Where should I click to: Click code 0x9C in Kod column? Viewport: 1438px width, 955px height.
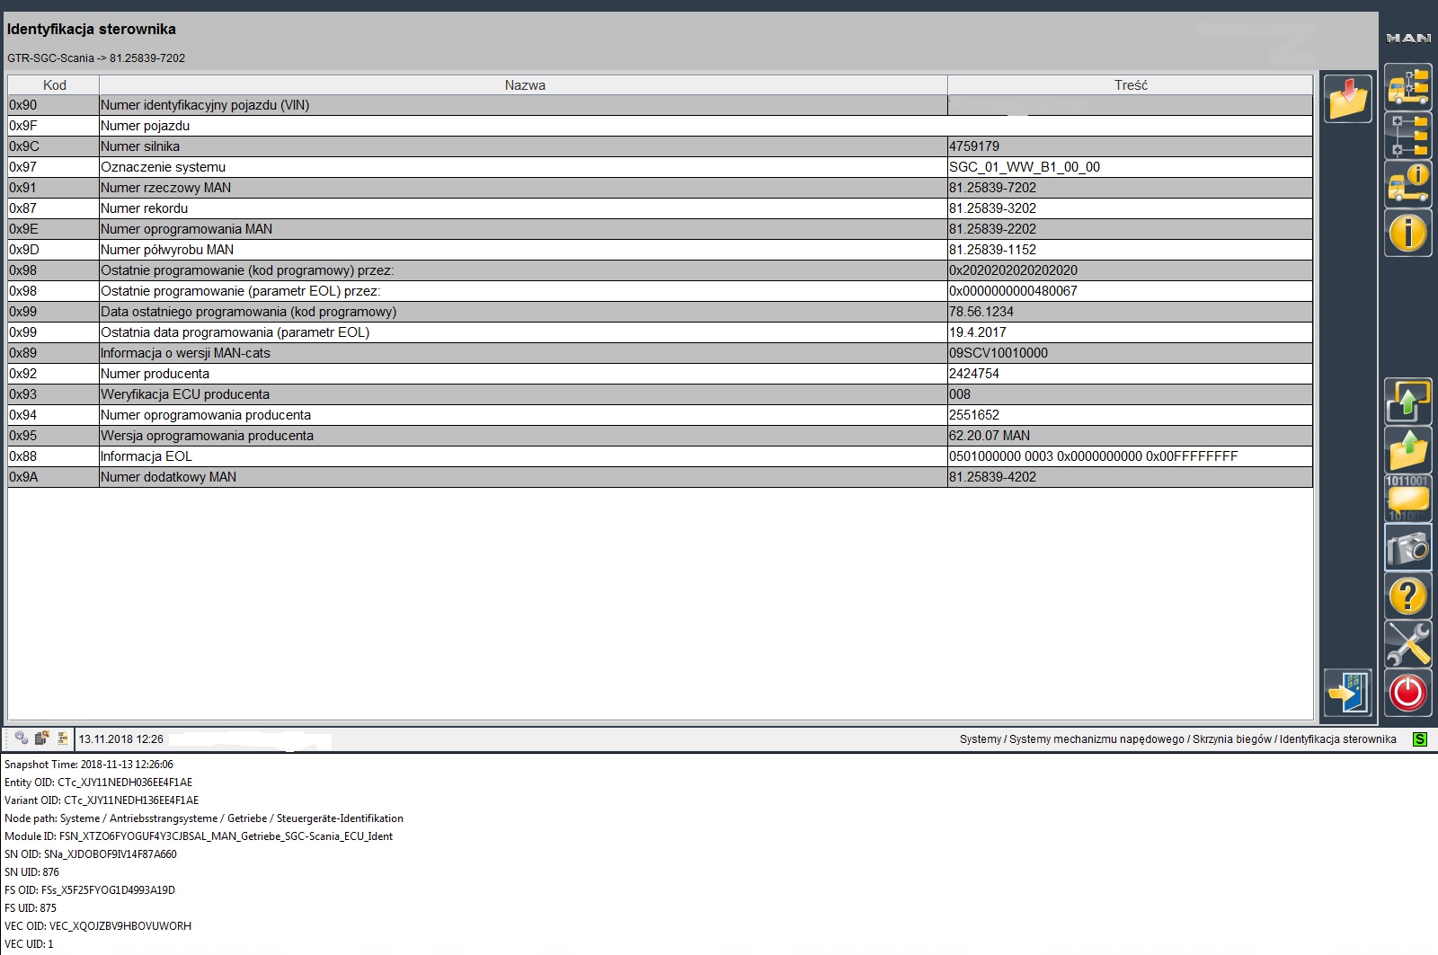pyautogui.click(x=24, y=146)
